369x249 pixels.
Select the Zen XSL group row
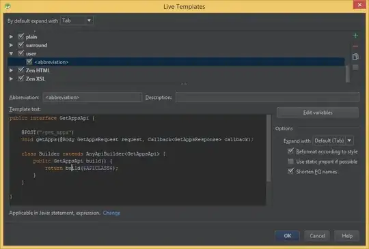click(176, 78)
